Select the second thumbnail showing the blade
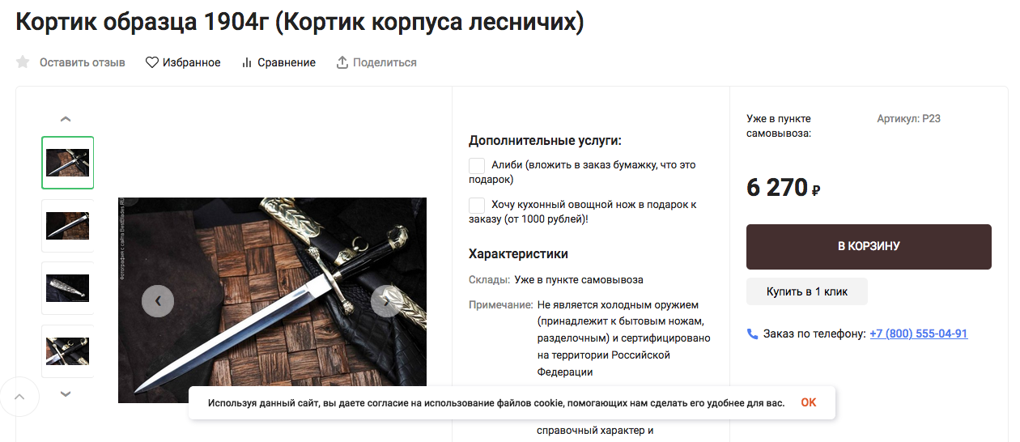 (x=67, y=226)
